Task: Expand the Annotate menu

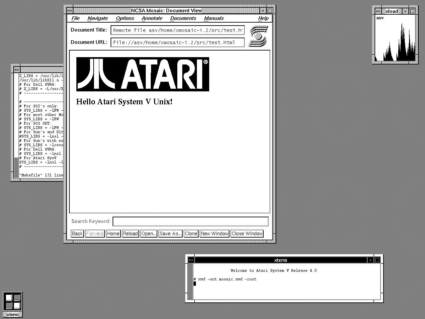Action: 152,18
